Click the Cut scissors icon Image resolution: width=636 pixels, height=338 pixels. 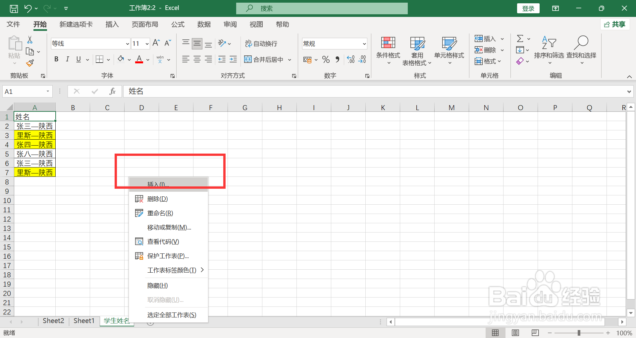pyautogui.click(x=30, y=40)
